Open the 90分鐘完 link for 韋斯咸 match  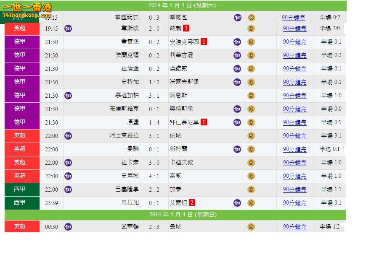tap(295, 29)
